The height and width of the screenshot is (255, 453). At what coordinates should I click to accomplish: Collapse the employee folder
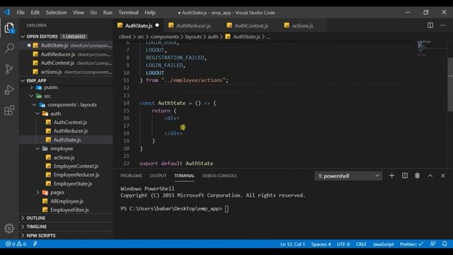click(x=66, y=148)
